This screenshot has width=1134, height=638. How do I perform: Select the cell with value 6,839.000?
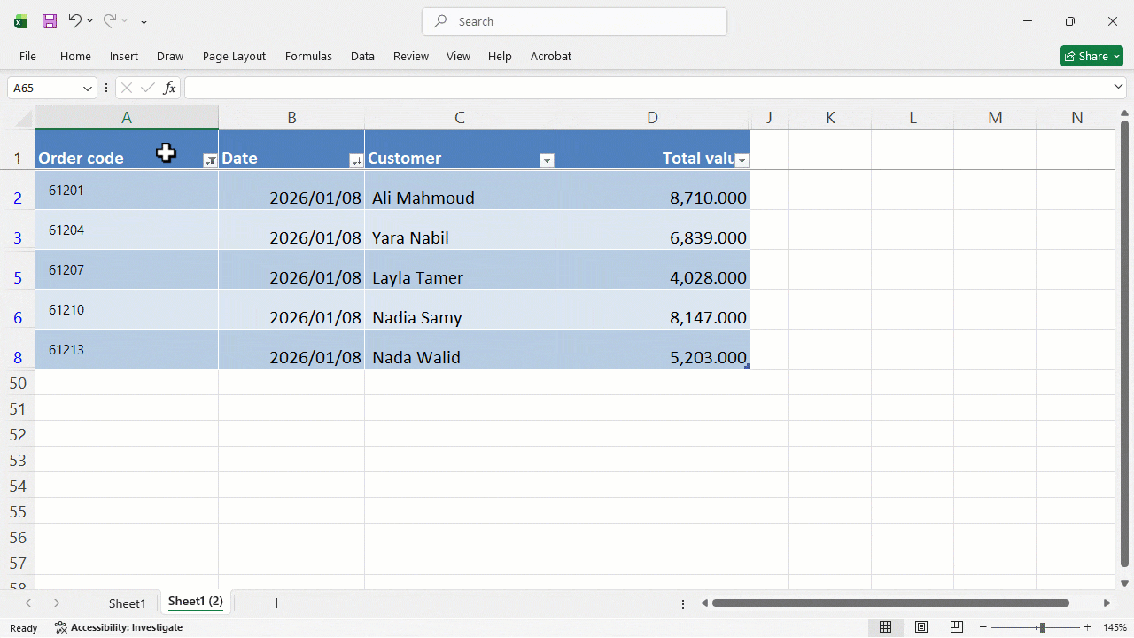pos(653,230)
